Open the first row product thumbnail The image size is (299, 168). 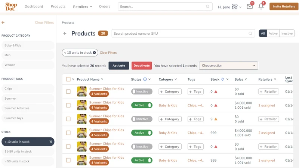(82, 91)
